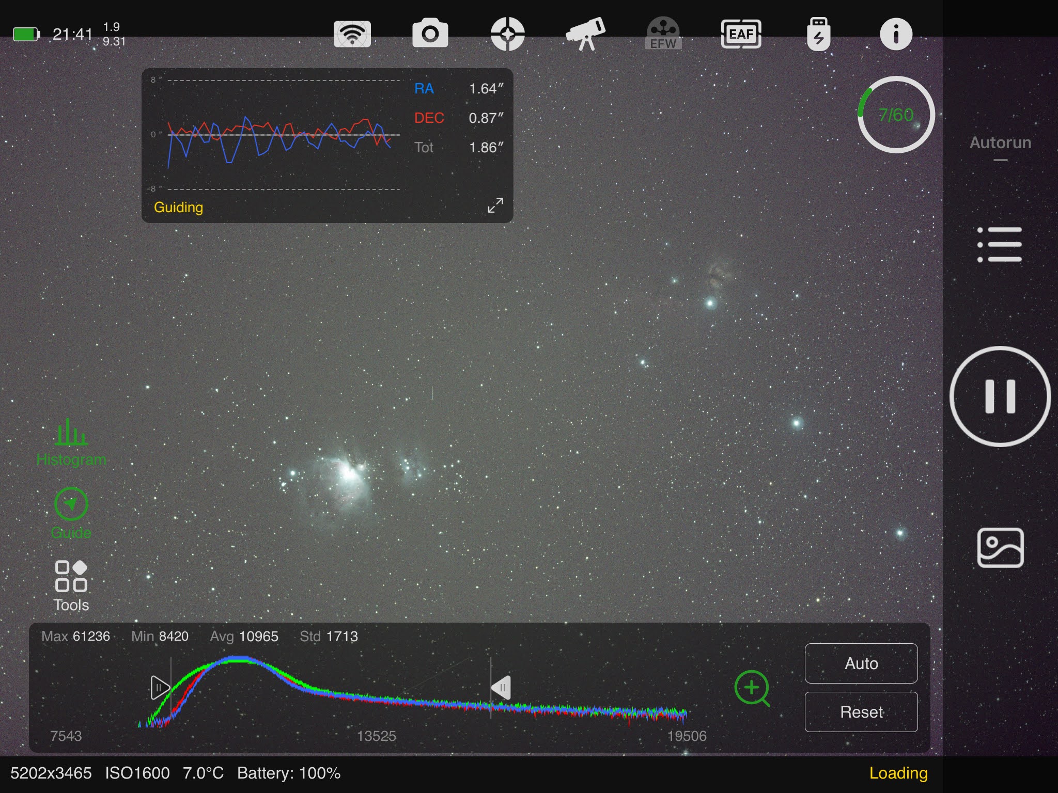Open main camera settings icon
The width and height of the screenshot is (1058, 793).
coord(430,34)
